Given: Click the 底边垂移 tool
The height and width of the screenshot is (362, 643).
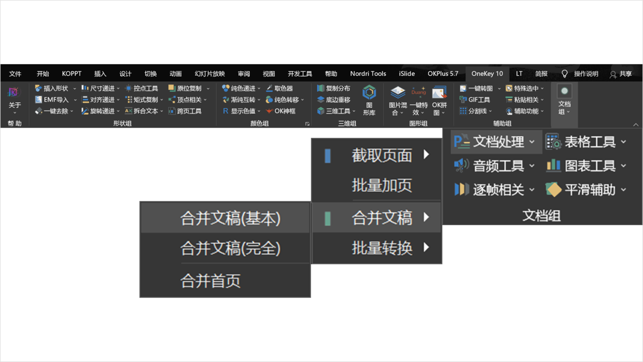Looking at the screenshot, I should pyautogui.click(x=333, y=100).
